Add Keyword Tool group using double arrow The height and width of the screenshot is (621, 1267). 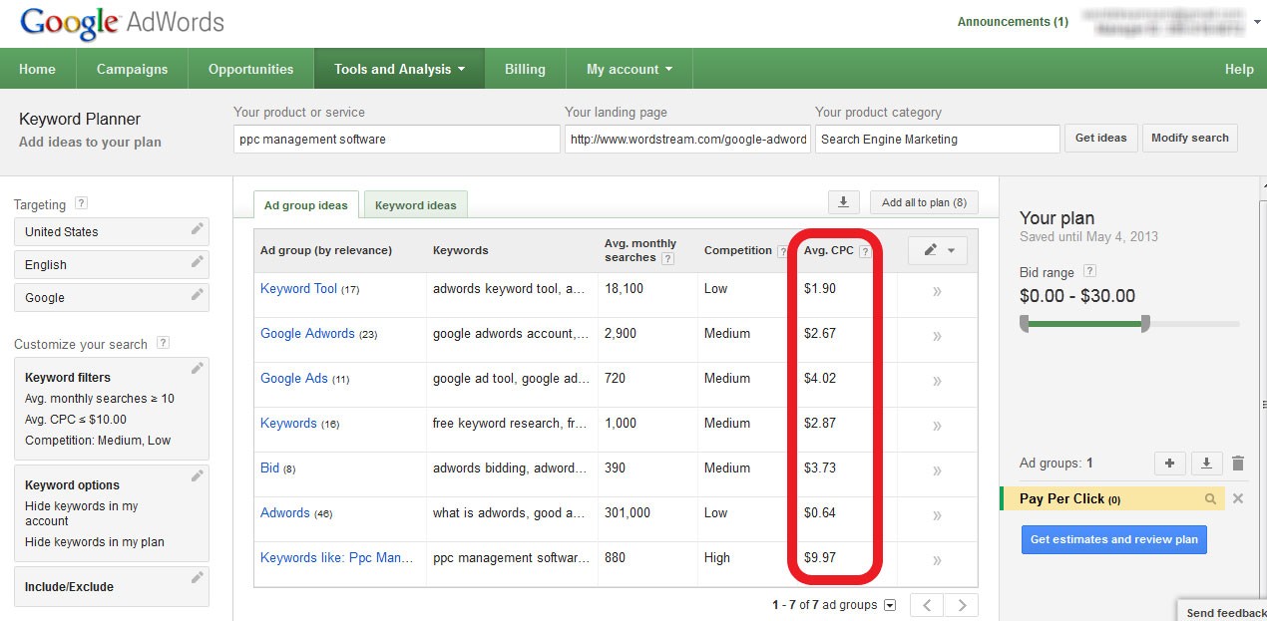[x=937, y=291]
